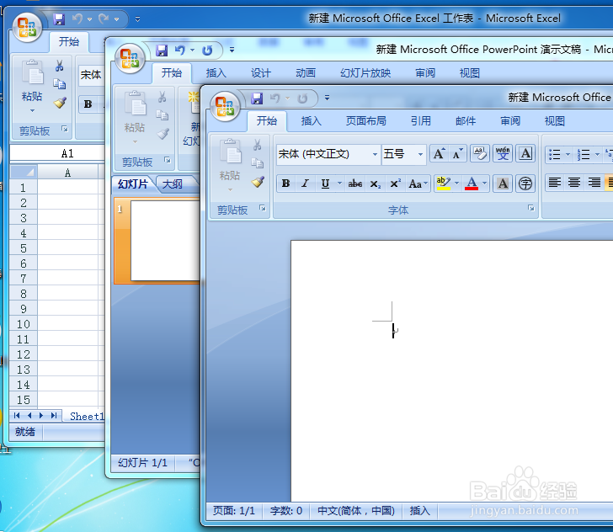613x532 pixels.
Task: Select Excel row 5 header
Action: [x=24, y=248]
